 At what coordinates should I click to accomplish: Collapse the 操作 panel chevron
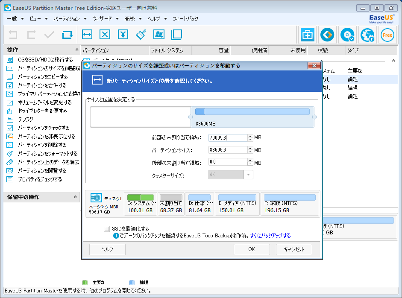click(x=76, y=50)
